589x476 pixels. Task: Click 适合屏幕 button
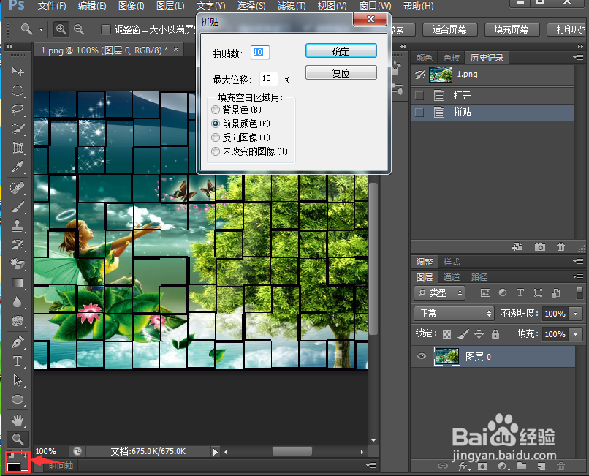449,29
